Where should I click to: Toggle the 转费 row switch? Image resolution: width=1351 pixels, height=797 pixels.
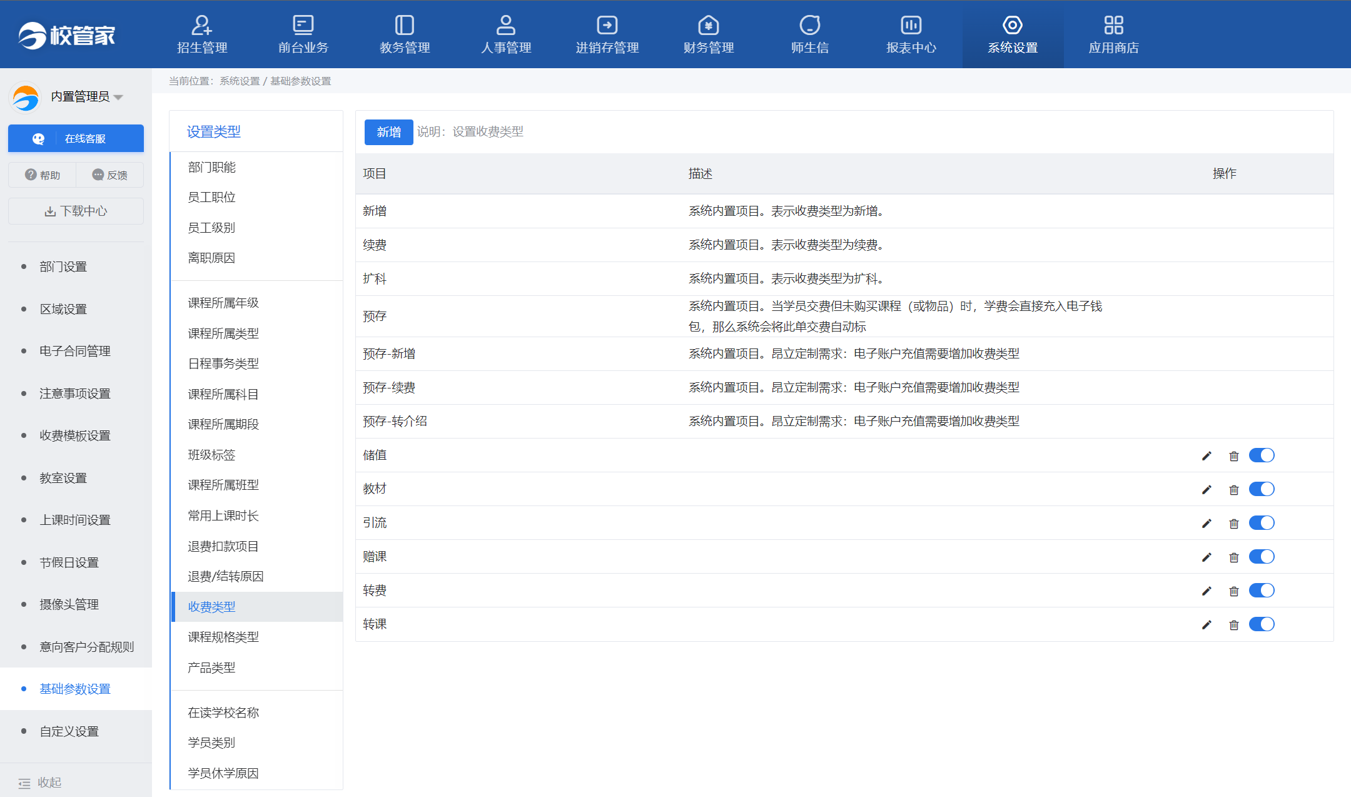(1261, 591)
